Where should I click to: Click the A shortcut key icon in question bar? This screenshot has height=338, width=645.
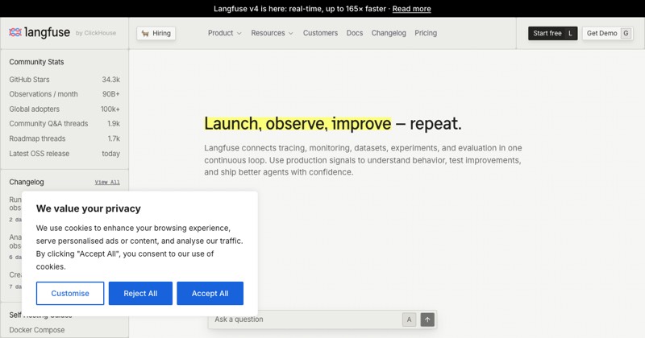(409, 319)
